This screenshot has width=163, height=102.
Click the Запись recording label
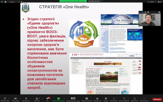pyautogui.click(x=12, y=2)
